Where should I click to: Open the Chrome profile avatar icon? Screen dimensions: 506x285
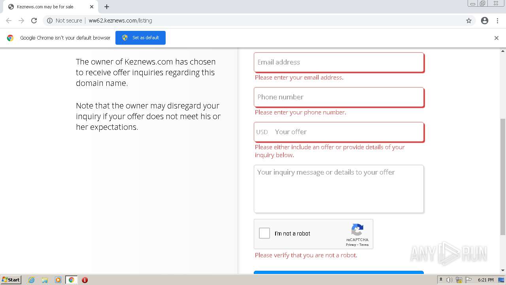tap(485, 21)
